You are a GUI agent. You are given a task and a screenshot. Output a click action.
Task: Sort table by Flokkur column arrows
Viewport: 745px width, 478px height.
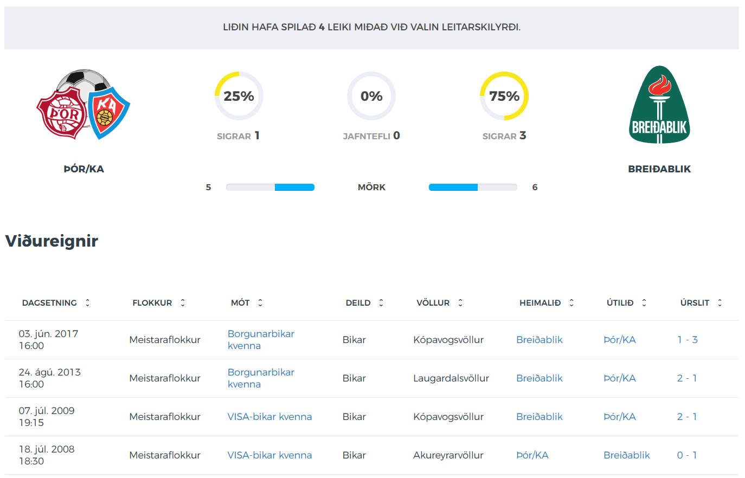[x=183, y=303]
